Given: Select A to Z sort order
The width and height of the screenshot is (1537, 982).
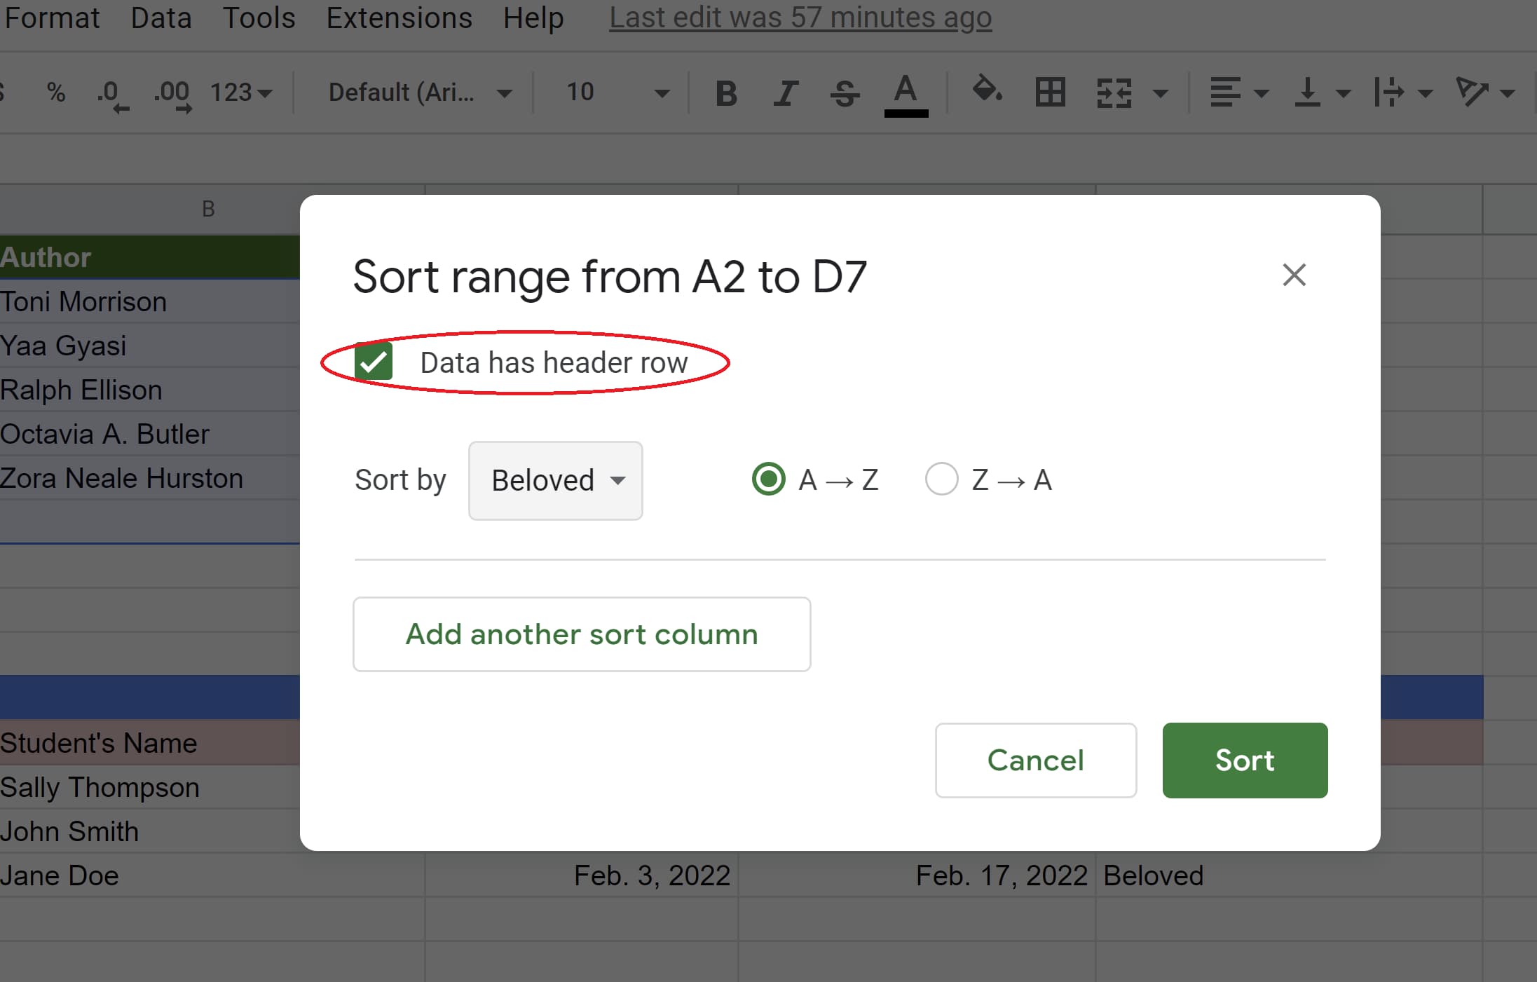Looking at the screenshot, I should coord(769,480).
